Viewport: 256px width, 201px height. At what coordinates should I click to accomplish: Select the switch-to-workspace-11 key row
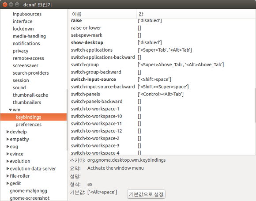[162, 124]
